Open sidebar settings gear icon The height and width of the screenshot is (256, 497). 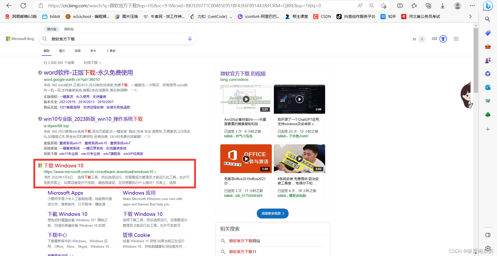coord(488,248)
